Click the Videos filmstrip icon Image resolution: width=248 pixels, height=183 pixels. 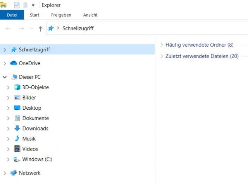[x=17, y=149]
